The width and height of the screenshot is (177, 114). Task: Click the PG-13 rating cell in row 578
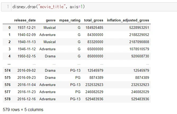coord(75,99)
